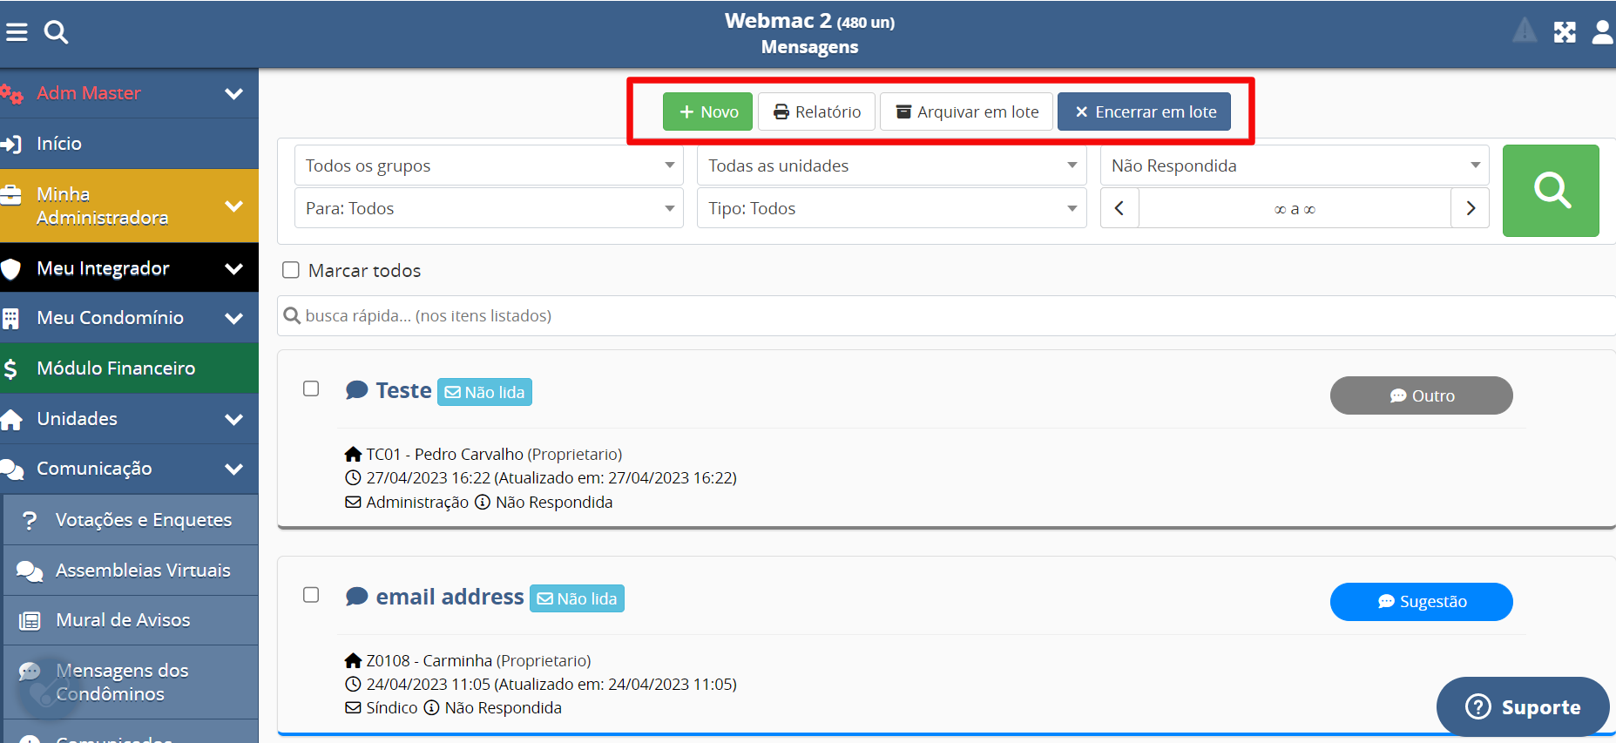Click the warning triangle alert icon
Image resolution: width=1616 pixels, height=743 pixels.
pos(1525,31)
